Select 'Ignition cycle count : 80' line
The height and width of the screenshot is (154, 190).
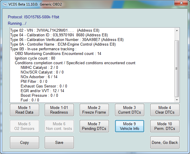pyautogui.click(x=35, y=58)
